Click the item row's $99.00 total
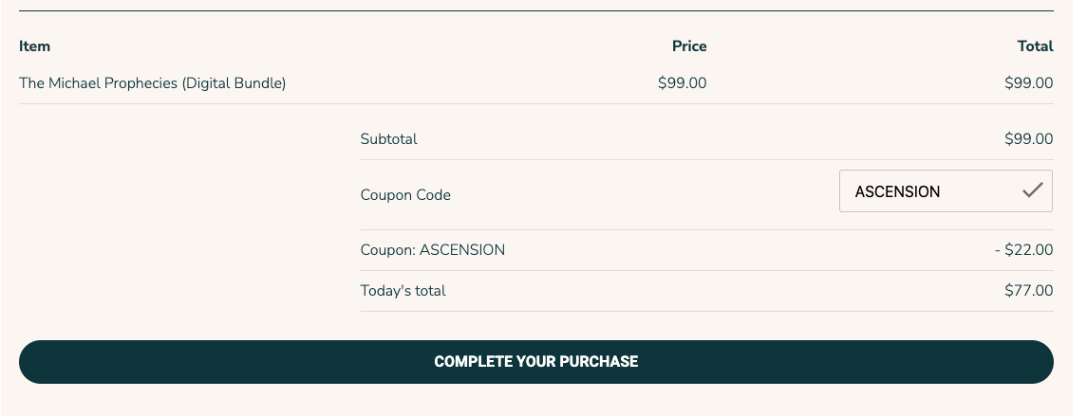 pyautogui.click(x=1029, y=83)
